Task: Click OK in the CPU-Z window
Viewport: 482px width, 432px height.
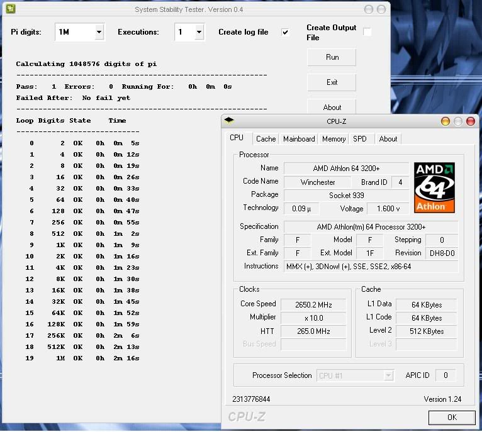Action: click(x=452, y=418)
